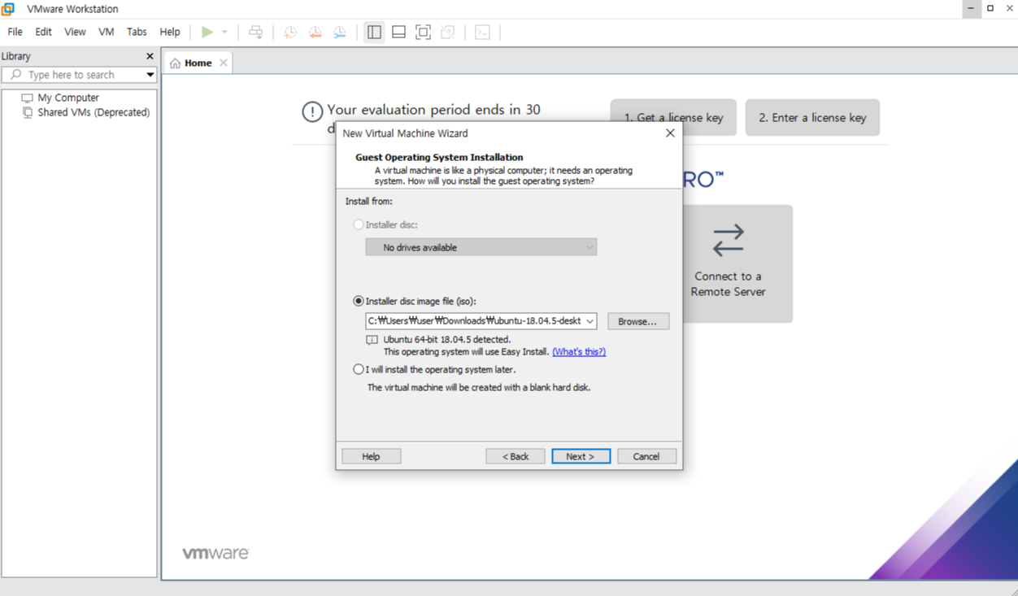The width and height of the screenshot is (1018, 596).
Task: Toggle the library sidebar view icon
Action: click(374, 32)
